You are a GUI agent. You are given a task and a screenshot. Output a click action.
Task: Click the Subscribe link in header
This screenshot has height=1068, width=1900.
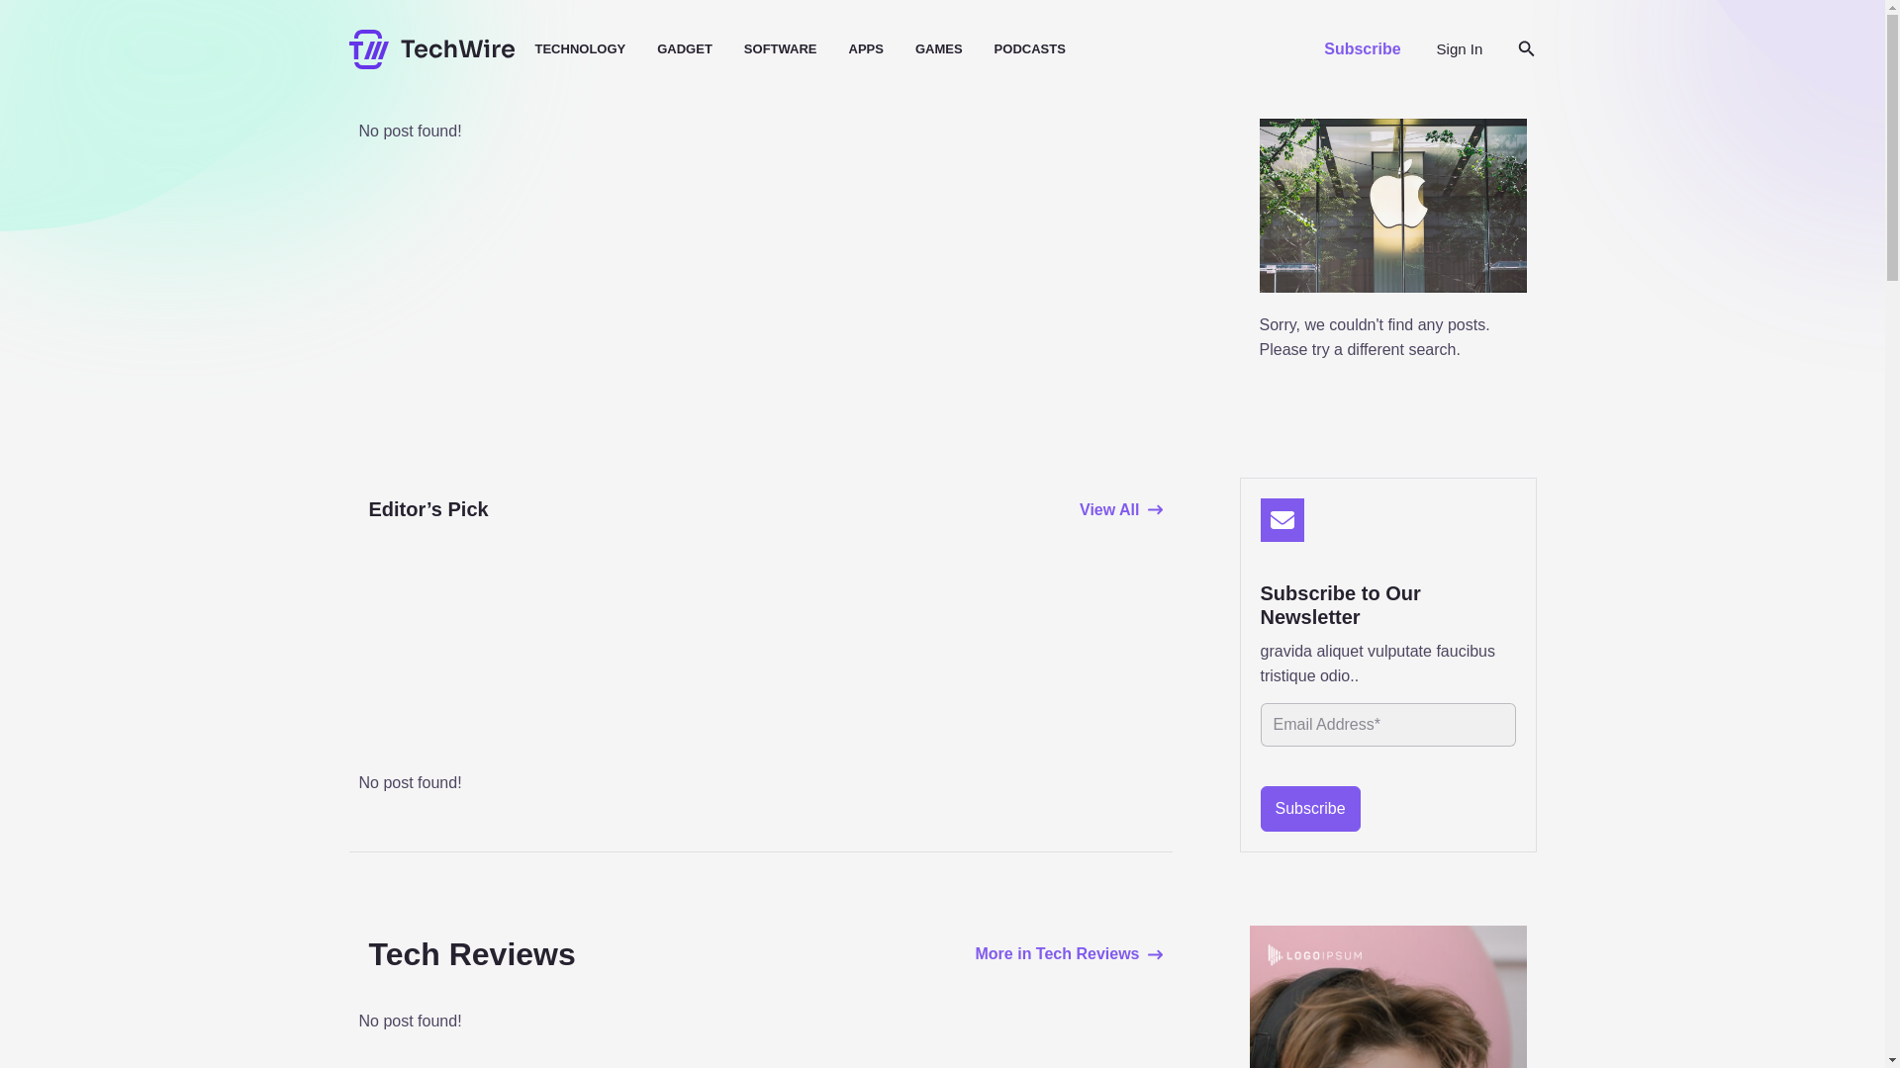point(1362,49)
